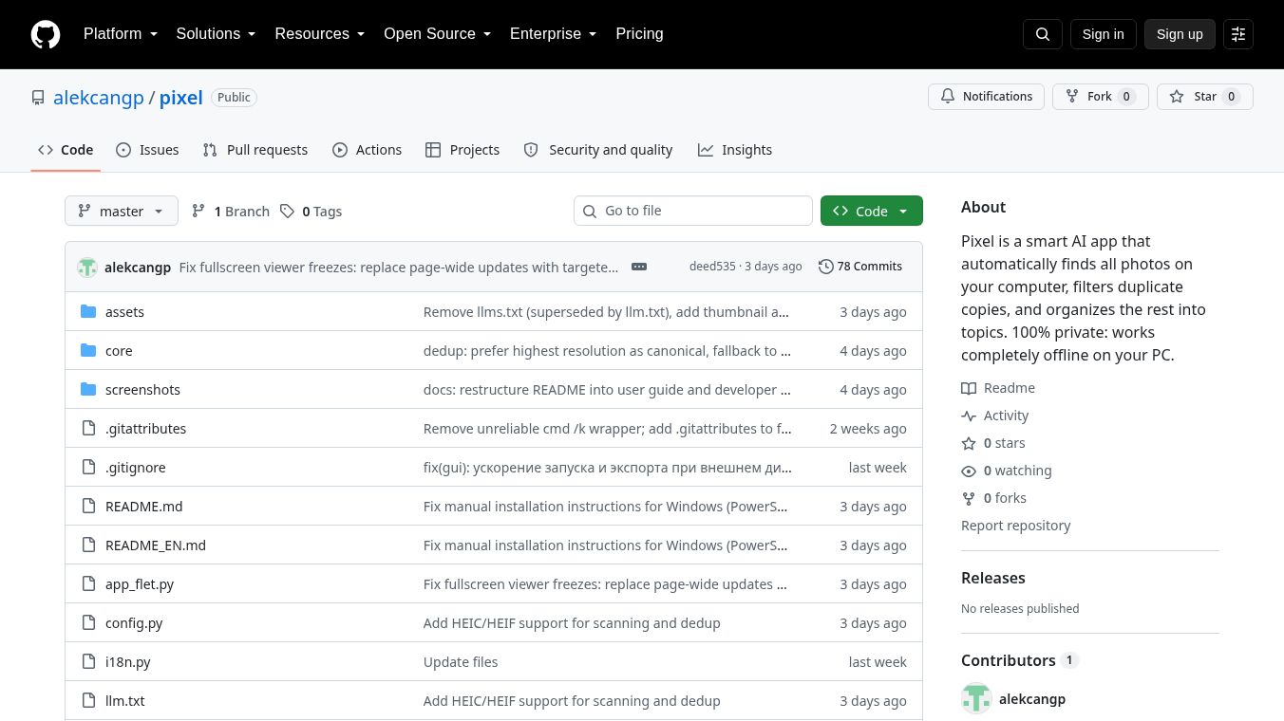This screenshot has height=721, width=1284.
Task: Switch to the Pull requests tab
Action: (x=255, y=150)
